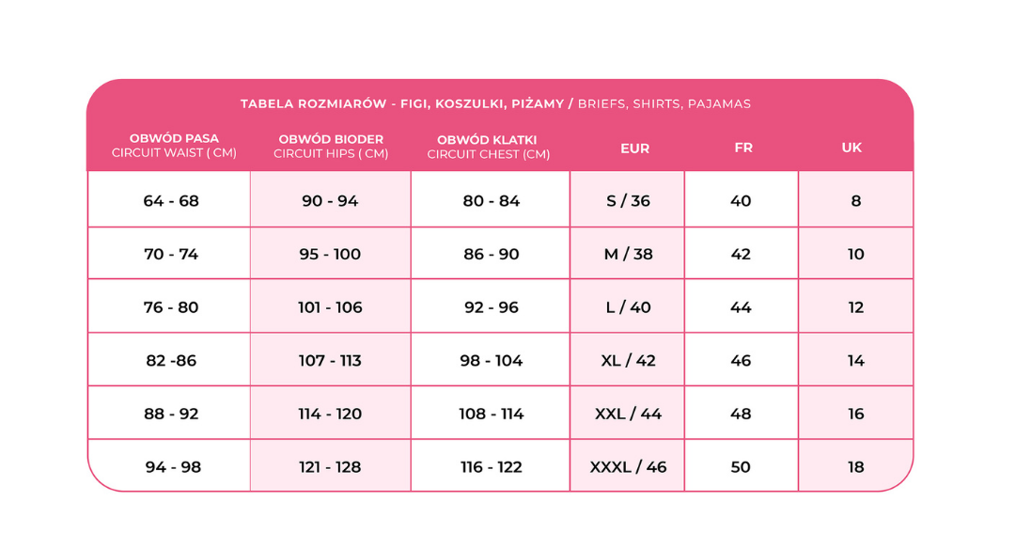Select the EUR size cell 'XL / 42'
Image resolution: width=1015 pixels, height=548 pixels.
pyautogui.click(x=628, y=361)
